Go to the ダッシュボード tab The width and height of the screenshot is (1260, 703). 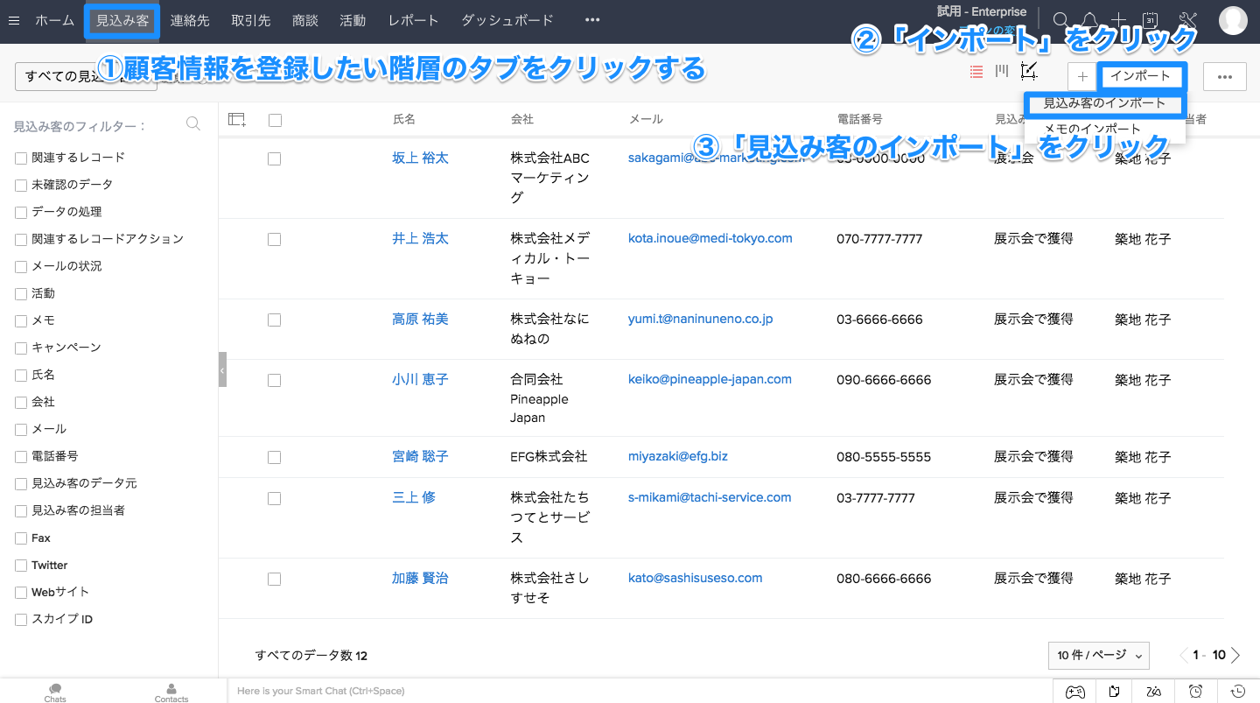pos(507,20)
